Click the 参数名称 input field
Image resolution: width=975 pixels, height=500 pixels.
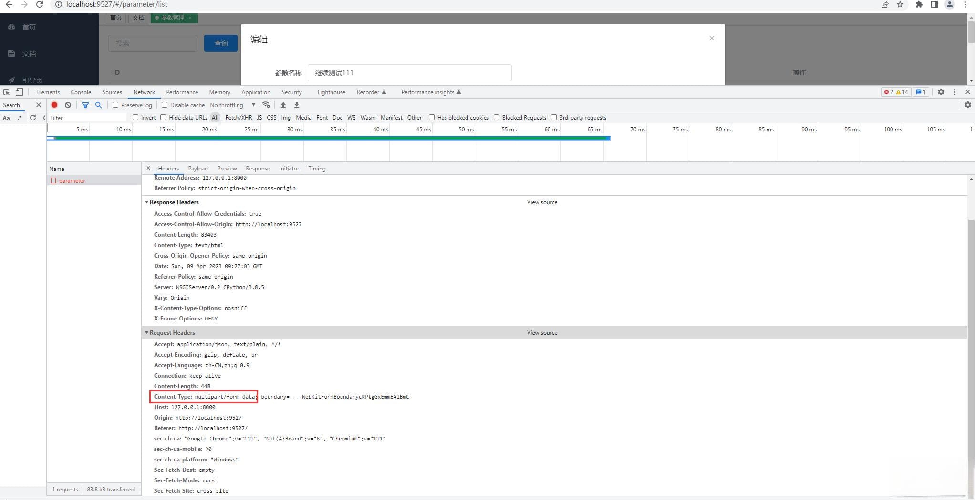point(410,73)
